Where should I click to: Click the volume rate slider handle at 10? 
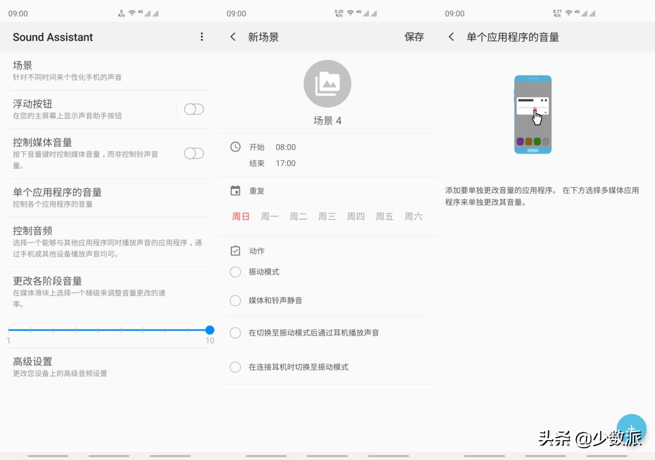coord(209,329)
